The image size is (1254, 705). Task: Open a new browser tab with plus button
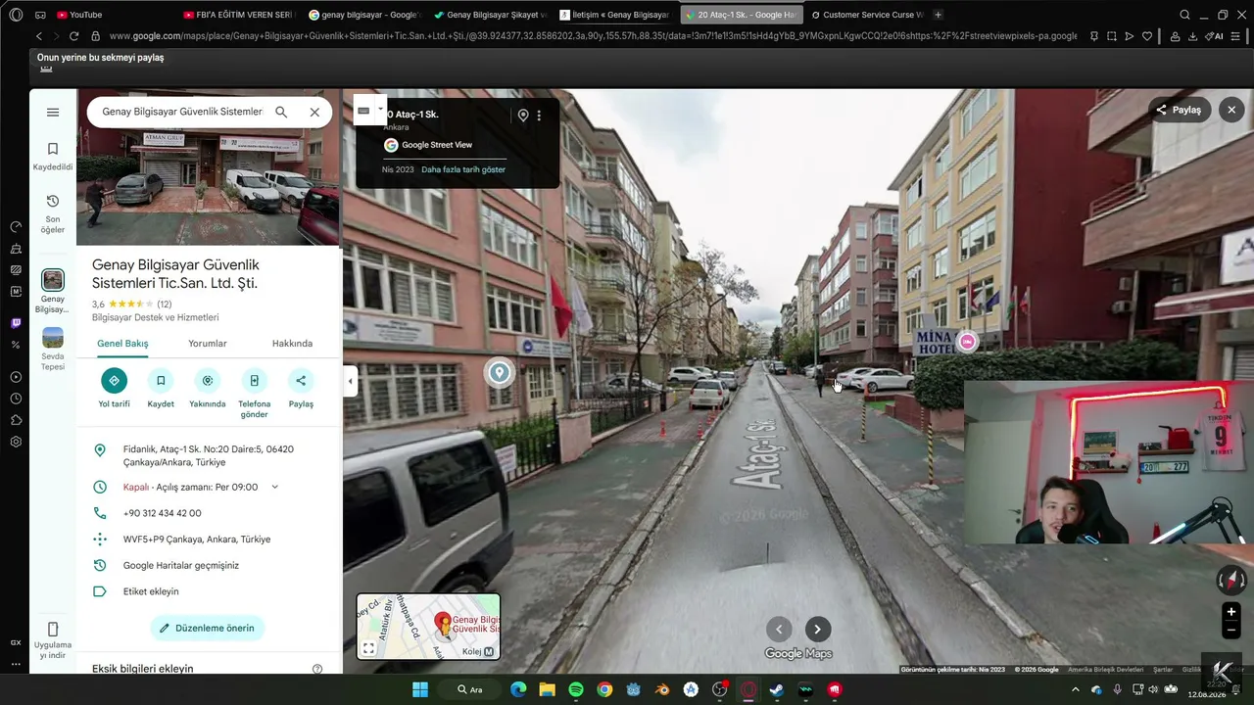pyautogui.click(x=939, y=15)
